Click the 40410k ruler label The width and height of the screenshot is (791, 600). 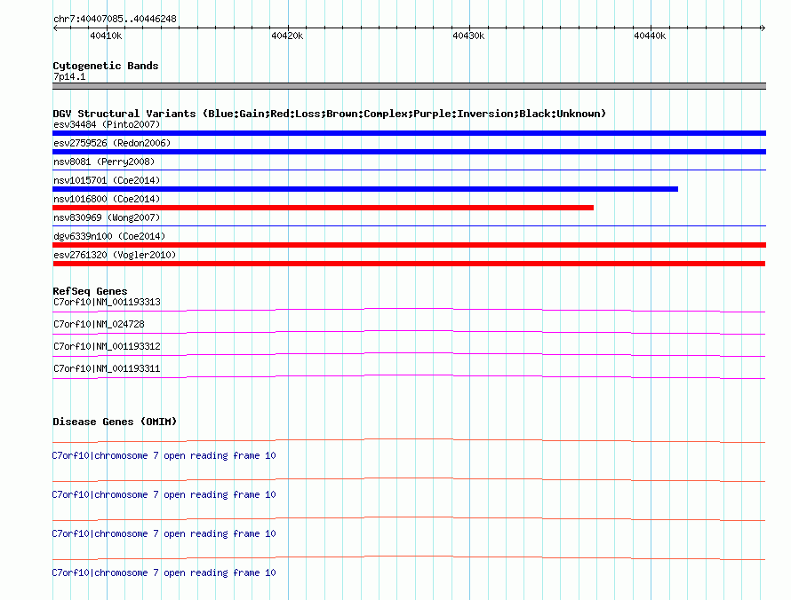pos(106,36)
